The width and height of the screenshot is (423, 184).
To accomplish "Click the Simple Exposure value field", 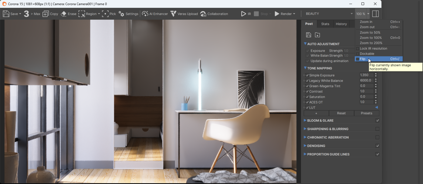I will (367, 75).
